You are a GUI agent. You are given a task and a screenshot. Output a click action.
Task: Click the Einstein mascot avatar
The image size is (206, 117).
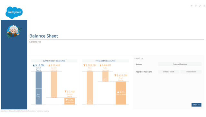point(14,31)
